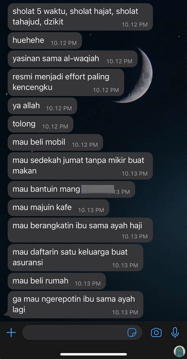Tap the "mau bantuin mang" message bubble
This screenshot has width=187, height=359.
click(x=71, y=189)
